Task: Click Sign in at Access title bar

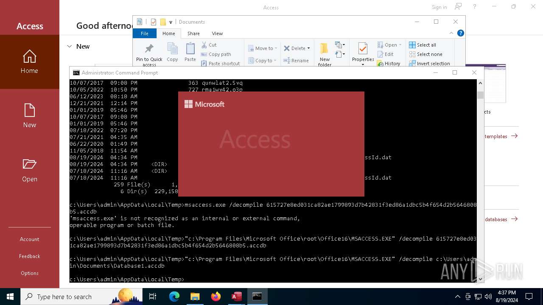Action: click(439, 7)
